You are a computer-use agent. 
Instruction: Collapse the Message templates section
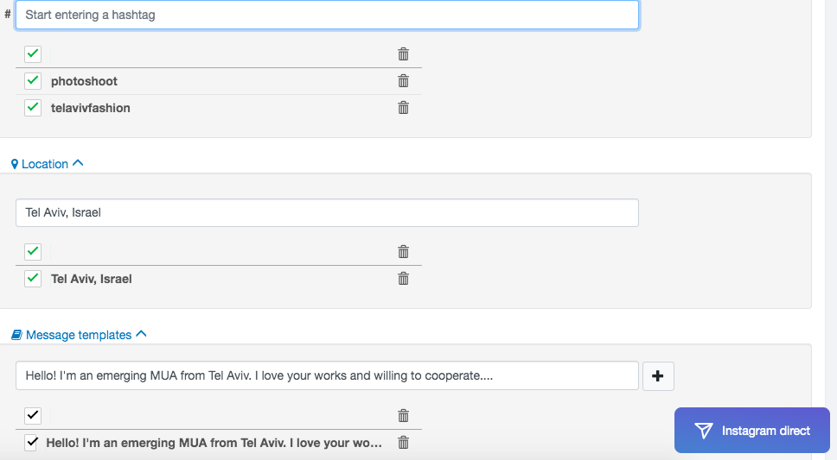click(79, 335)
